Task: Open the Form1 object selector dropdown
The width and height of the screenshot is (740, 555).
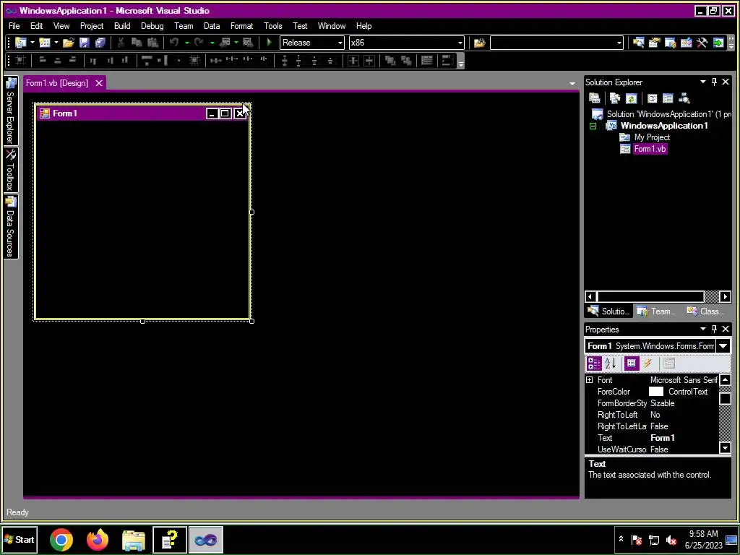Action: point(723,346)
